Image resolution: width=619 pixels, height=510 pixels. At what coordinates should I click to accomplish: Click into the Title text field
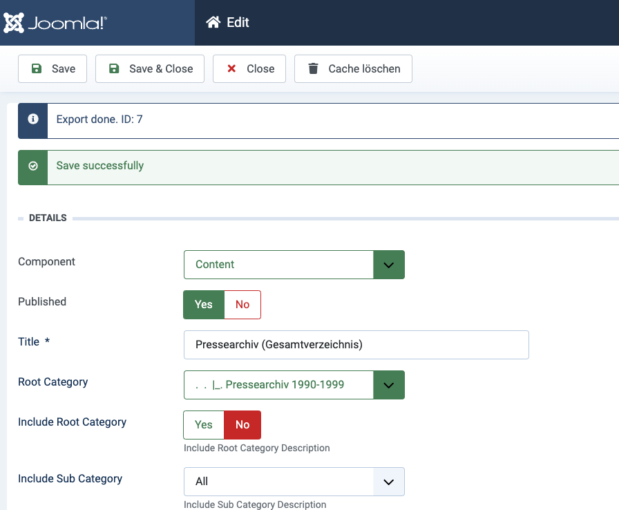click(x=356, y=345)
